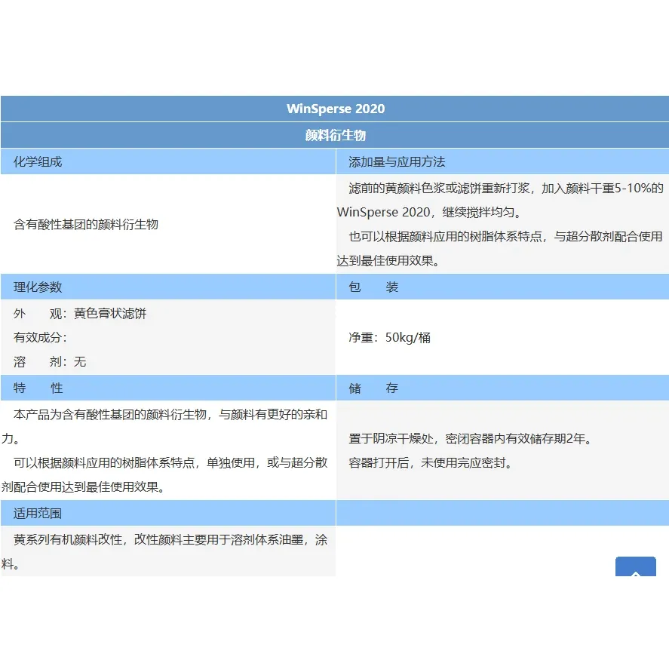Click the line starting "也可以根据颜料应用的树脂体系特点"
Screen dimensions: 669x669
click(x=506, y=236)
